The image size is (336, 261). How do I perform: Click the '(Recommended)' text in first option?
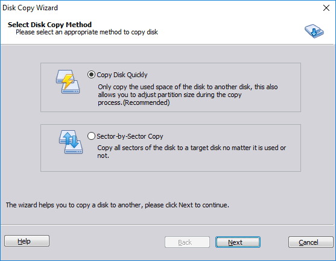click(x=147, y=102)
